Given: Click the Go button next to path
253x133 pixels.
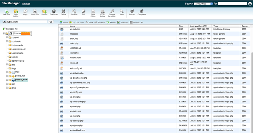Looking at the screenshot, I should tap(51, 22).
